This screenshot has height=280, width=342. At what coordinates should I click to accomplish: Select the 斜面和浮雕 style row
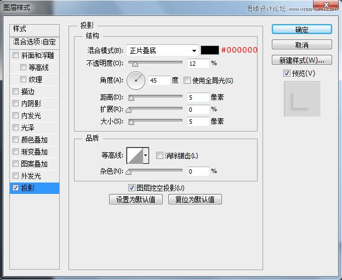click(35, 55)
